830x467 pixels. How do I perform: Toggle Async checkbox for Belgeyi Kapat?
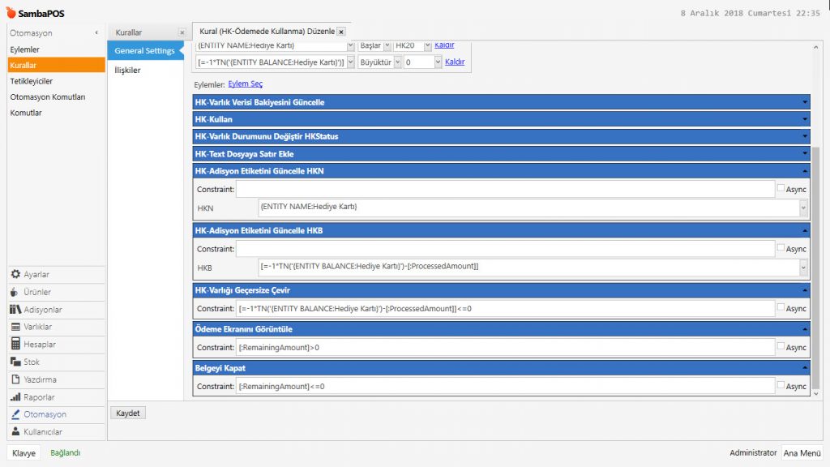click(x=781, y=386)
